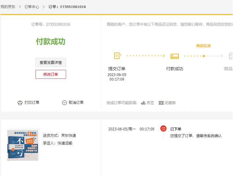Go to 我的京东 in breadcrumb

pos(8,7)
